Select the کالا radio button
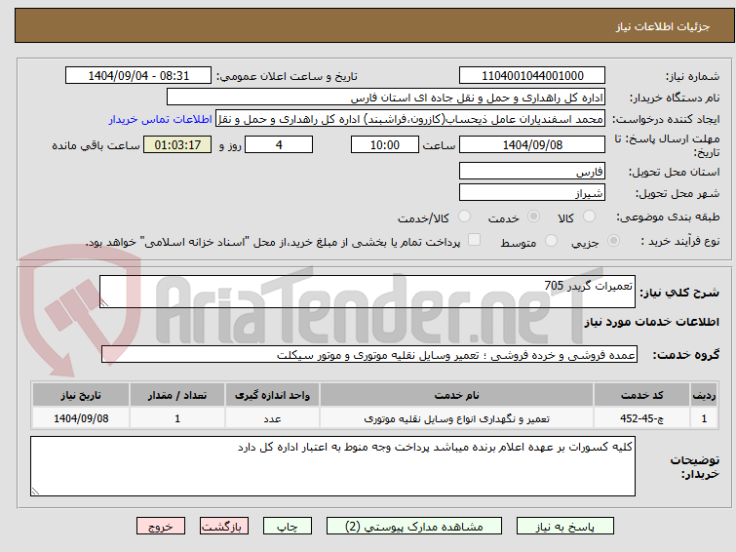Viewport: 736px width, 552px height. pyautogui.click(x=589, y=217)
